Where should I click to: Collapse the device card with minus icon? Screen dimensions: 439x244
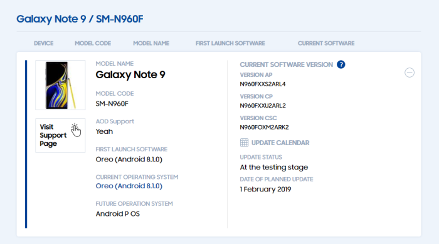pyautogui.click(x=410, y=73)
